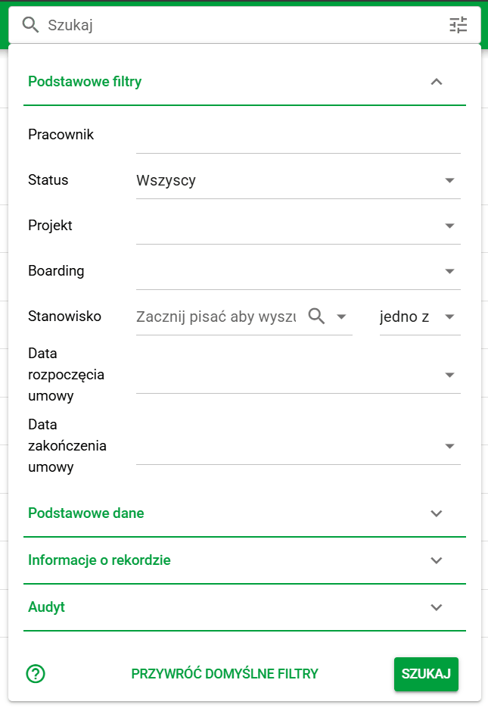Open the Boarding dropdown

[449, 270]
